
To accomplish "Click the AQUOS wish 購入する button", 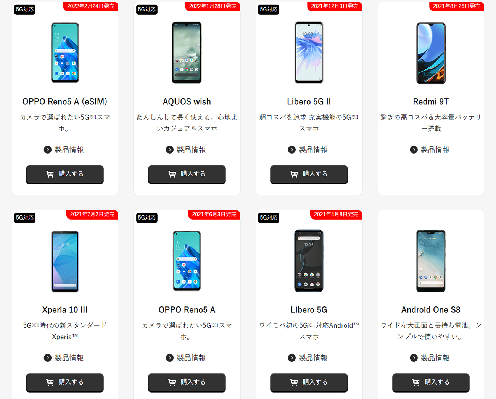I will coord(187,174).
